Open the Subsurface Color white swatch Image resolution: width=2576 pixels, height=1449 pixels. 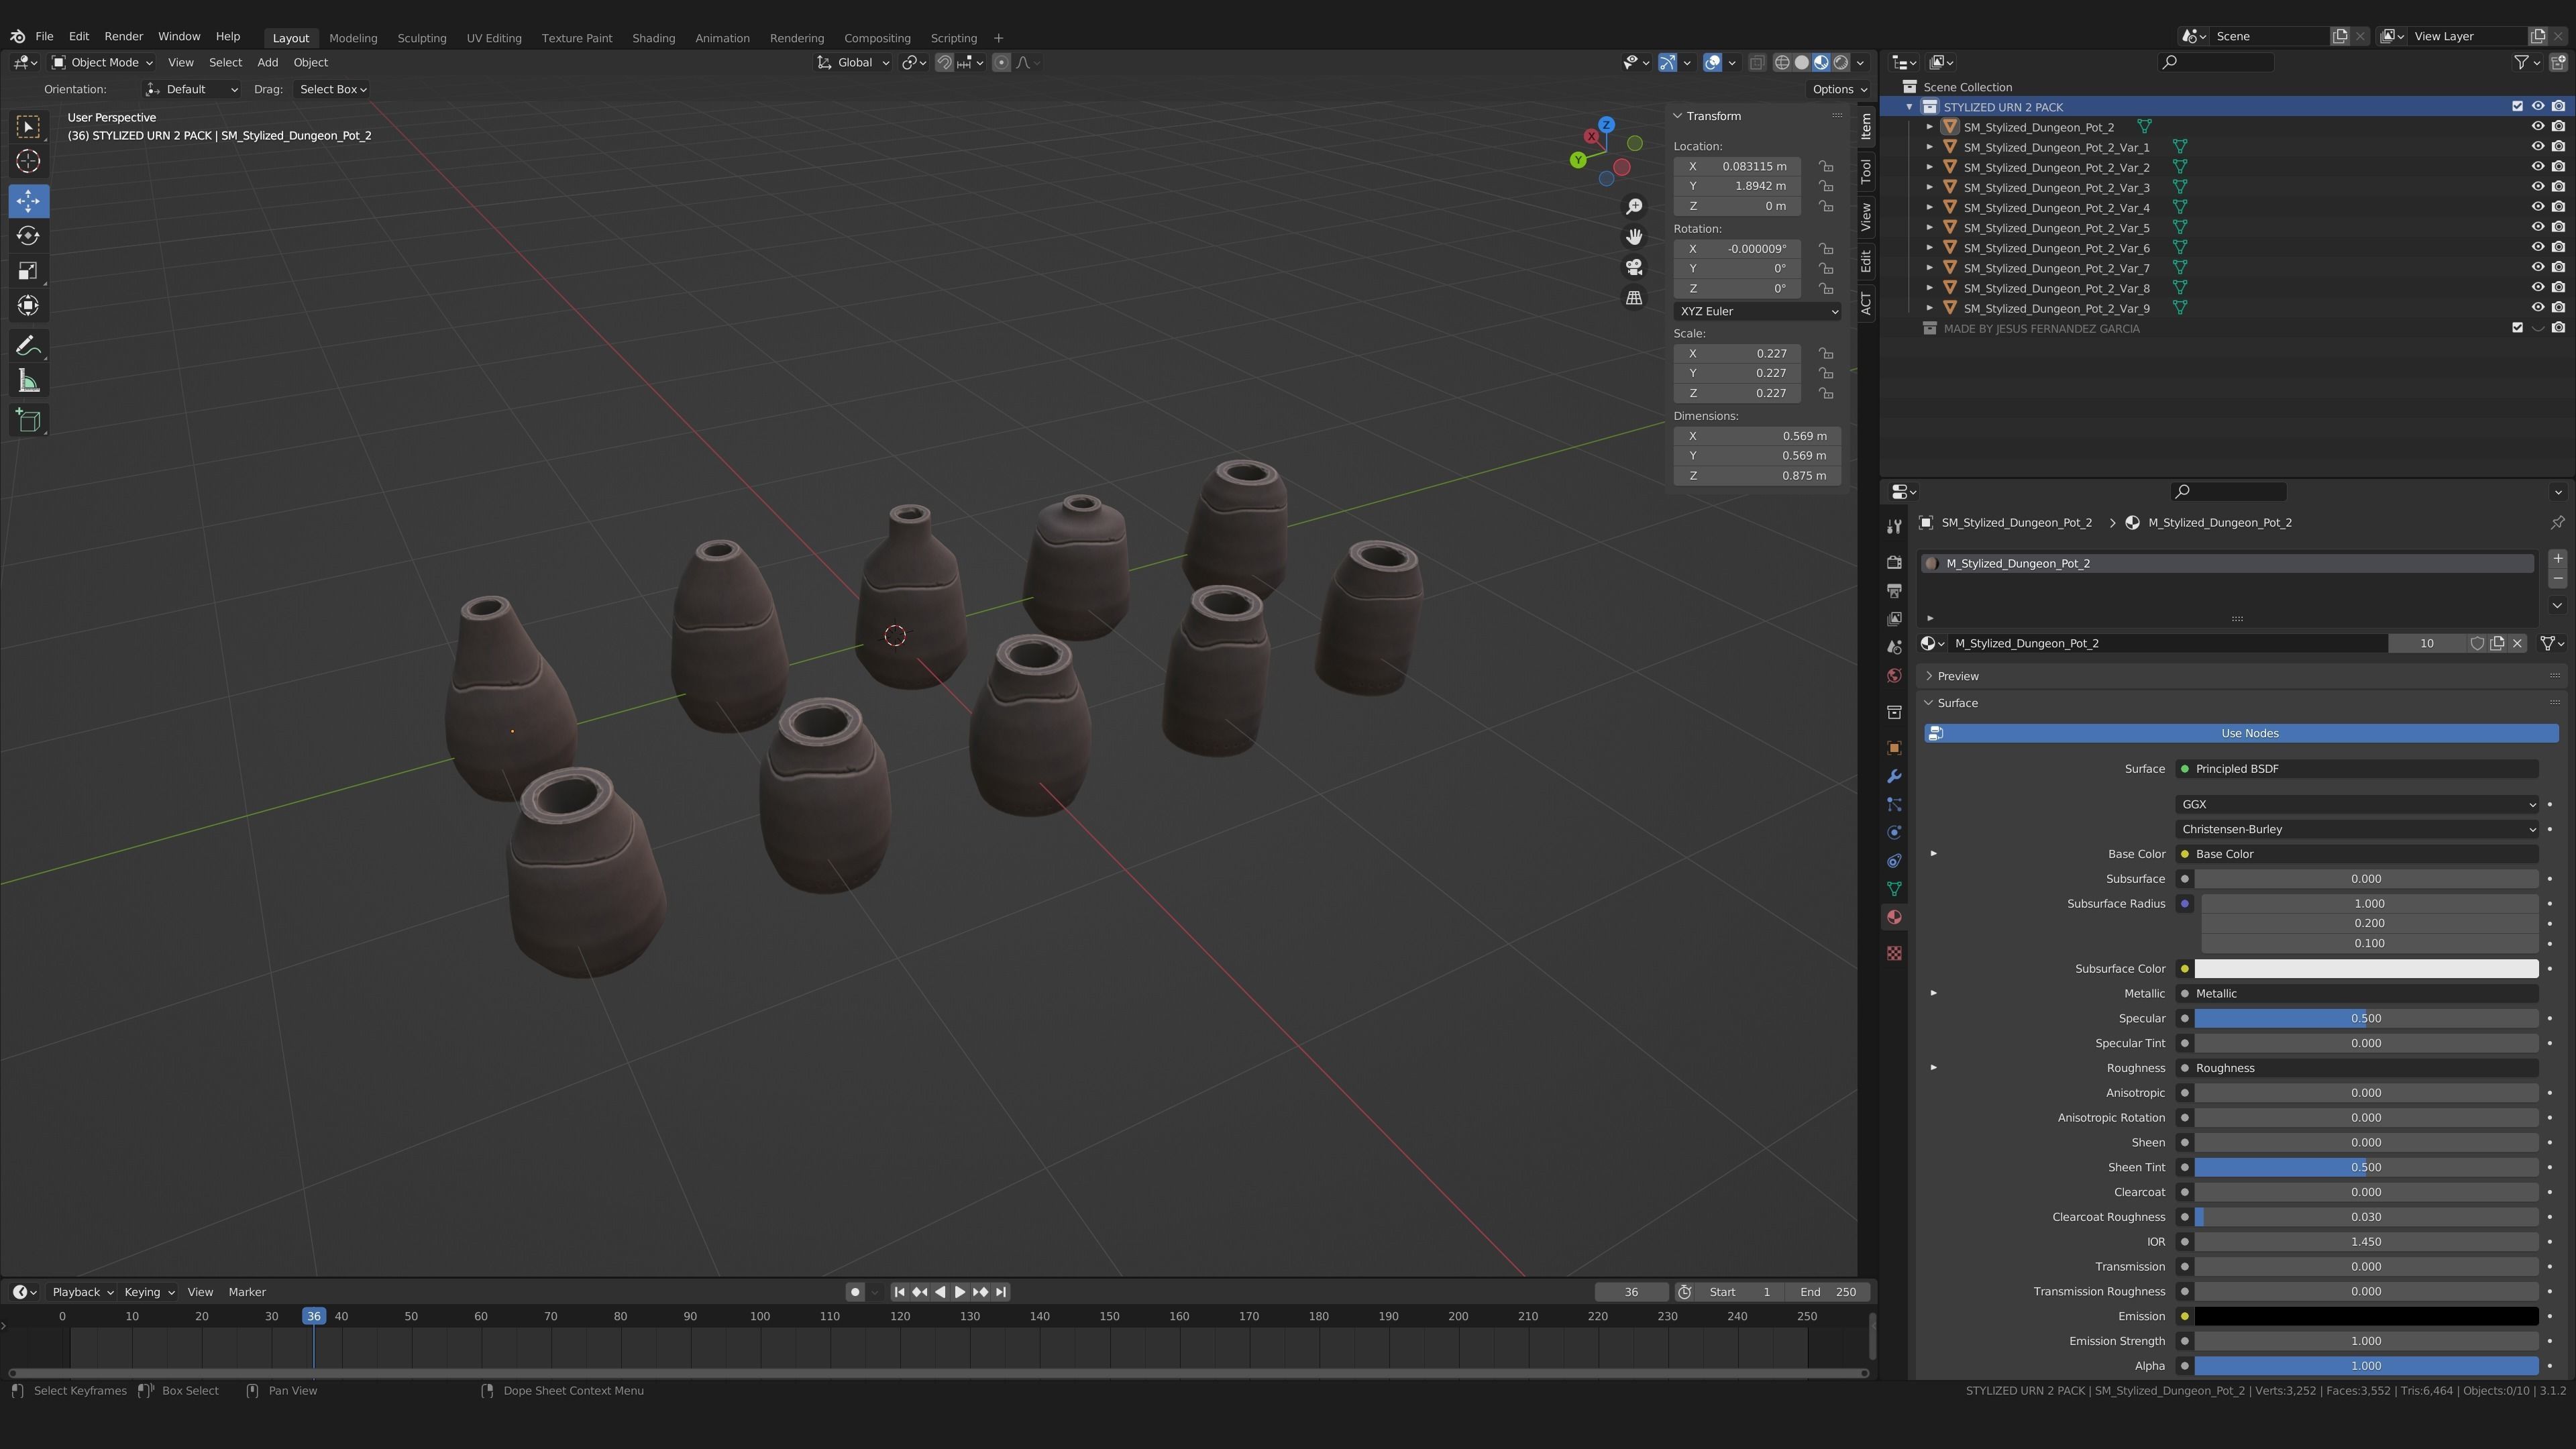click(2366, 968)
